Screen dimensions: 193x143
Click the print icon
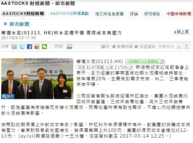[70, 47]
